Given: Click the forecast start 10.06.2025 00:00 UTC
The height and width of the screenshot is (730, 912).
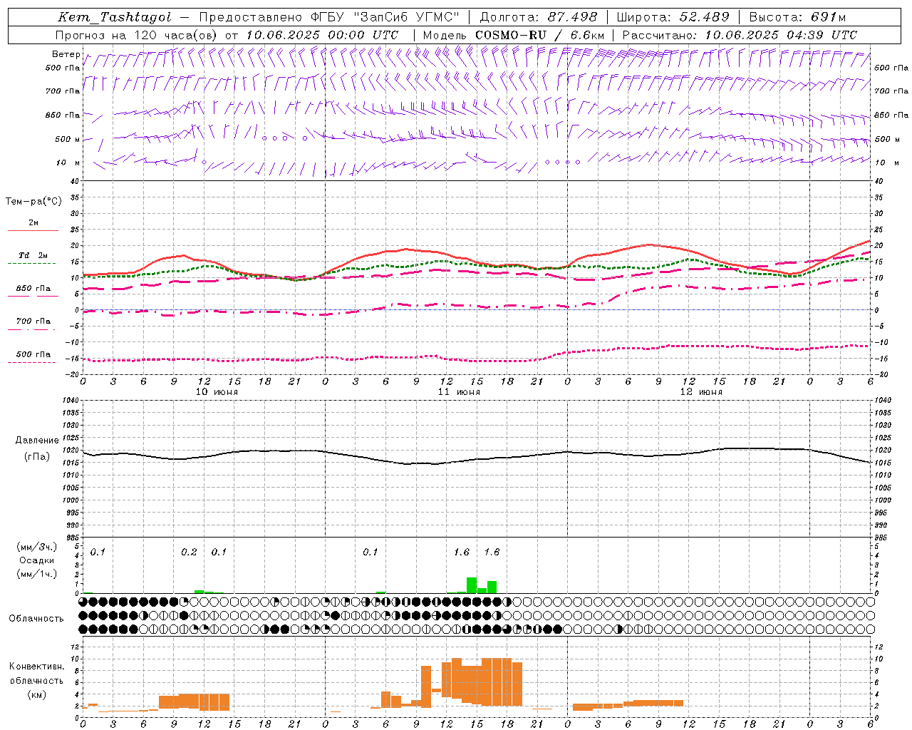Looking at the screenshot, I should pos(322,35).
